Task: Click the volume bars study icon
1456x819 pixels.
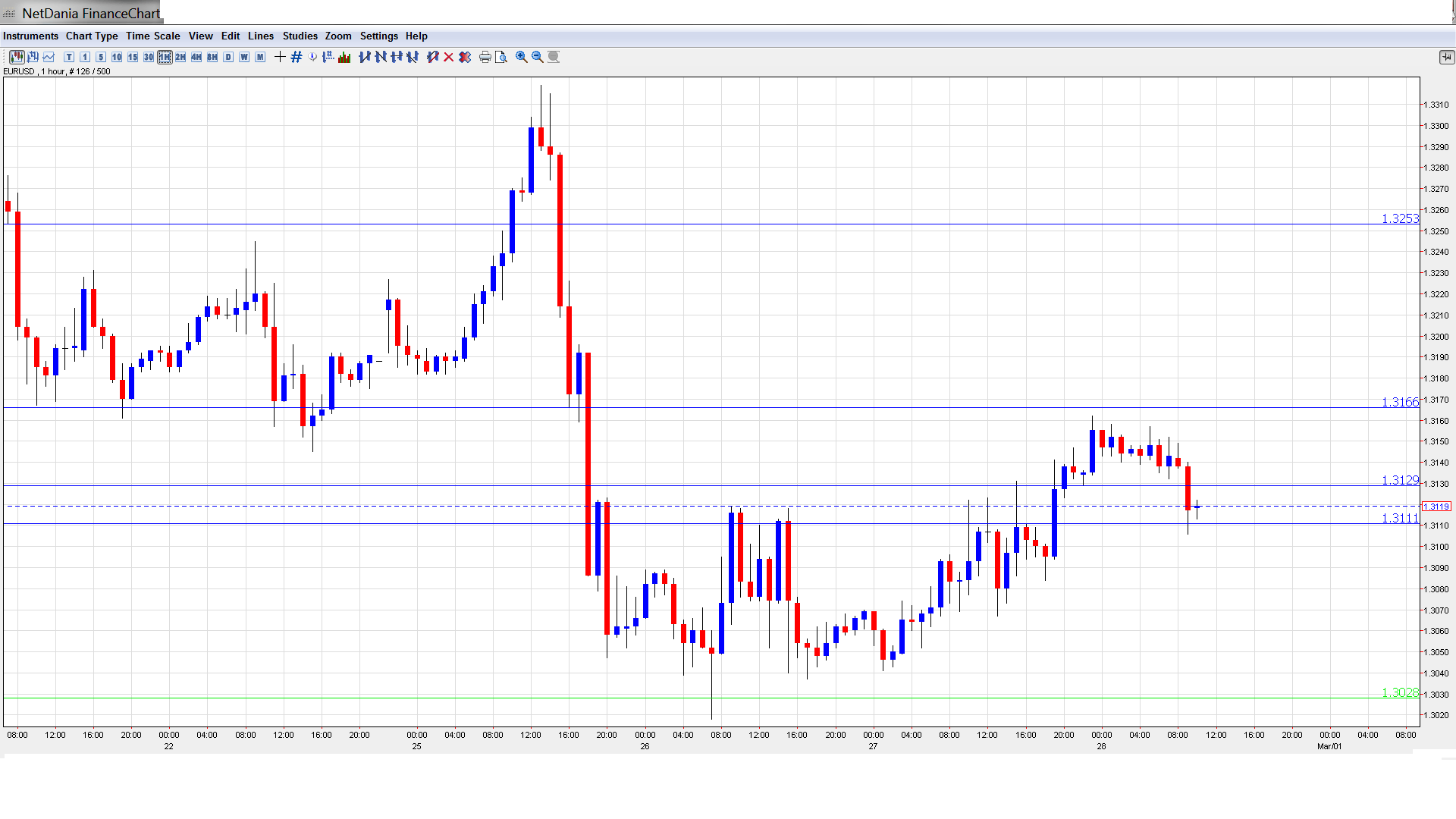Action: [344, 57]
